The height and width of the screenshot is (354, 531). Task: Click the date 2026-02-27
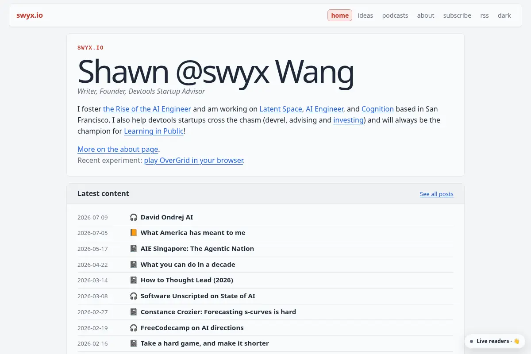92,312
